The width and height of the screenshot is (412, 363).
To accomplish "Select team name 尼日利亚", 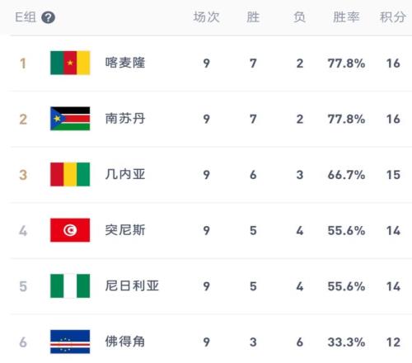I will 132,286.
